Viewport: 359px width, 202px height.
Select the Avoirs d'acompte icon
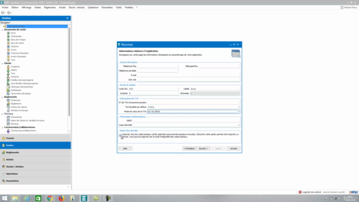point(8,57)
